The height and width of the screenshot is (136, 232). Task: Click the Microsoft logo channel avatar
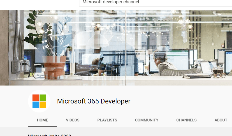(39, 101)
